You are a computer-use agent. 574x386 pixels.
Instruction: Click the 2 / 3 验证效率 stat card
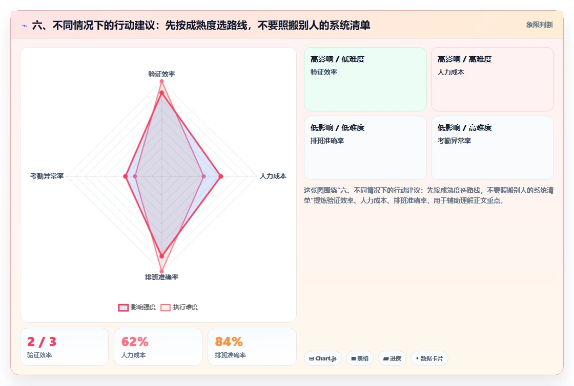coord(64,347)
